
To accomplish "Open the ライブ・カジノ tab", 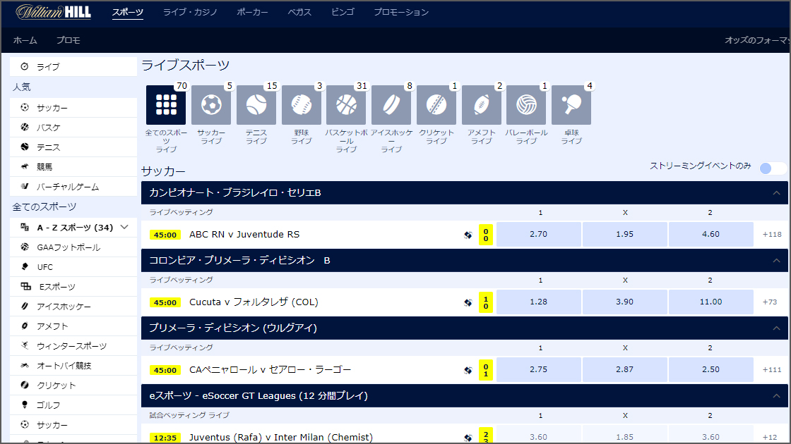I will pos(190,12).
